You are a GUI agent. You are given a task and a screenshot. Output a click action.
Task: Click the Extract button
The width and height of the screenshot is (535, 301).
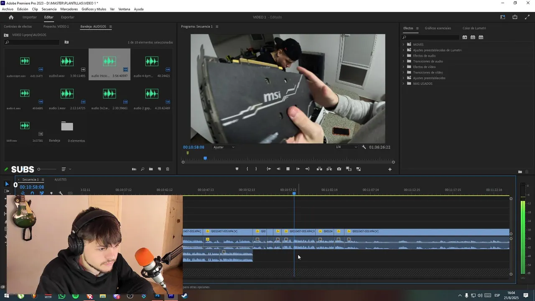(329, 169)
